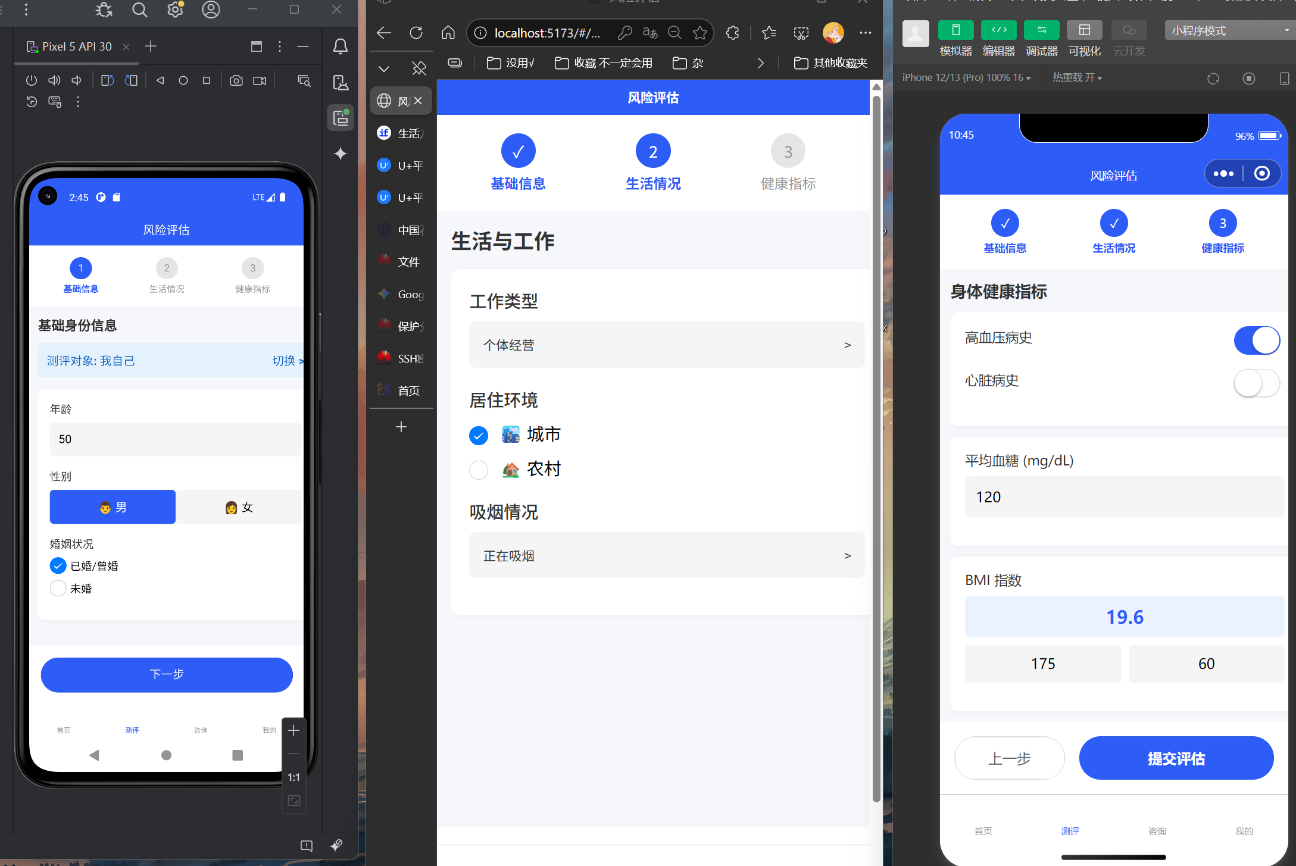Open the 工作类型 picker showing 个体经营
The width and height of the screenshot is (1296, 866).
click(x=666, y=345)
